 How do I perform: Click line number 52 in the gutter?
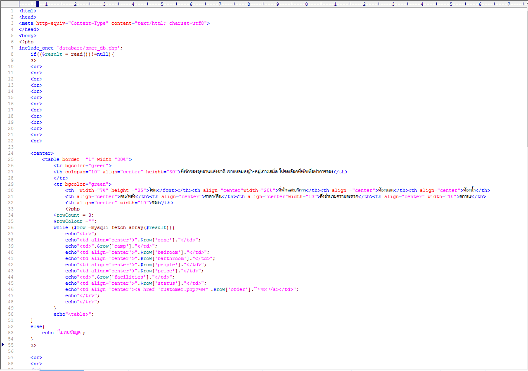click(x=11, y=326)
